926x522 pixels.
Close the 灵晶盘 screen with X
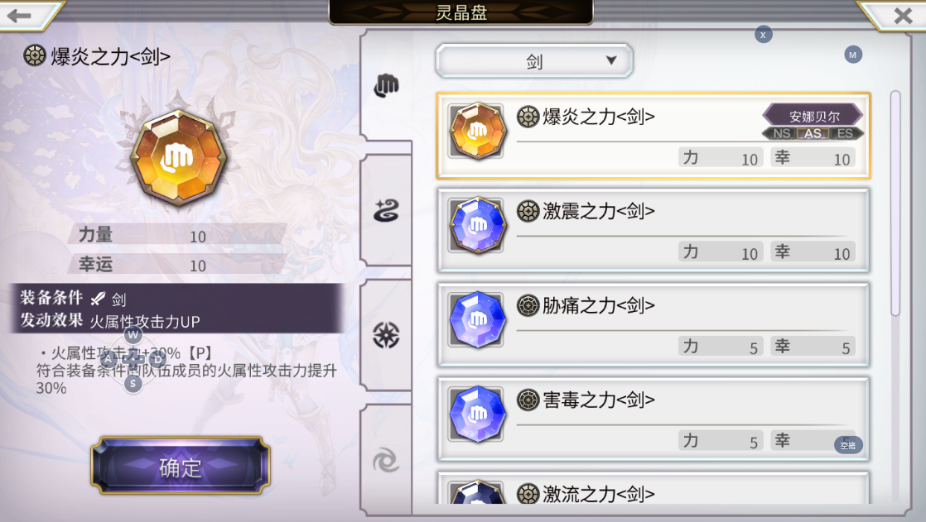click(903, 16)
